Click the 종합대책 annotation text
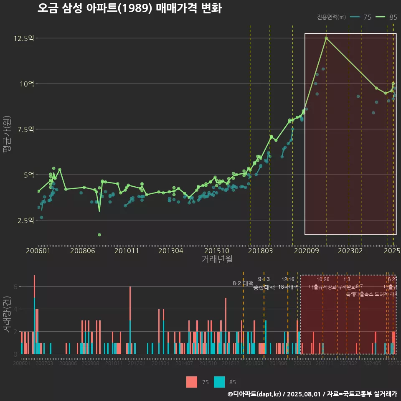Image resolution: width=401 pixels, height=401 pixels. (264, 287)
